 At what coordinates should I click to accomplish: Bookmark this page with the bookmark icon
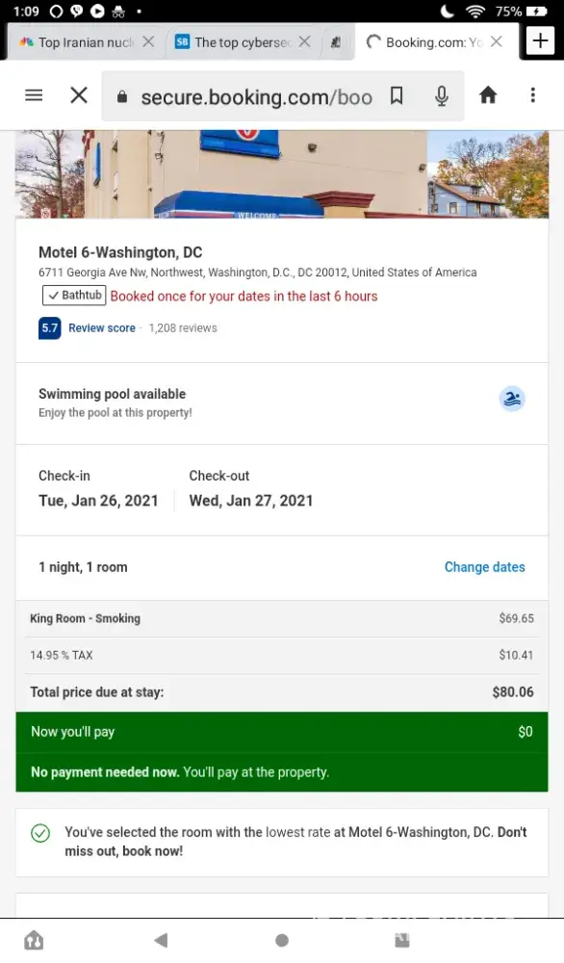pos(397,95)
